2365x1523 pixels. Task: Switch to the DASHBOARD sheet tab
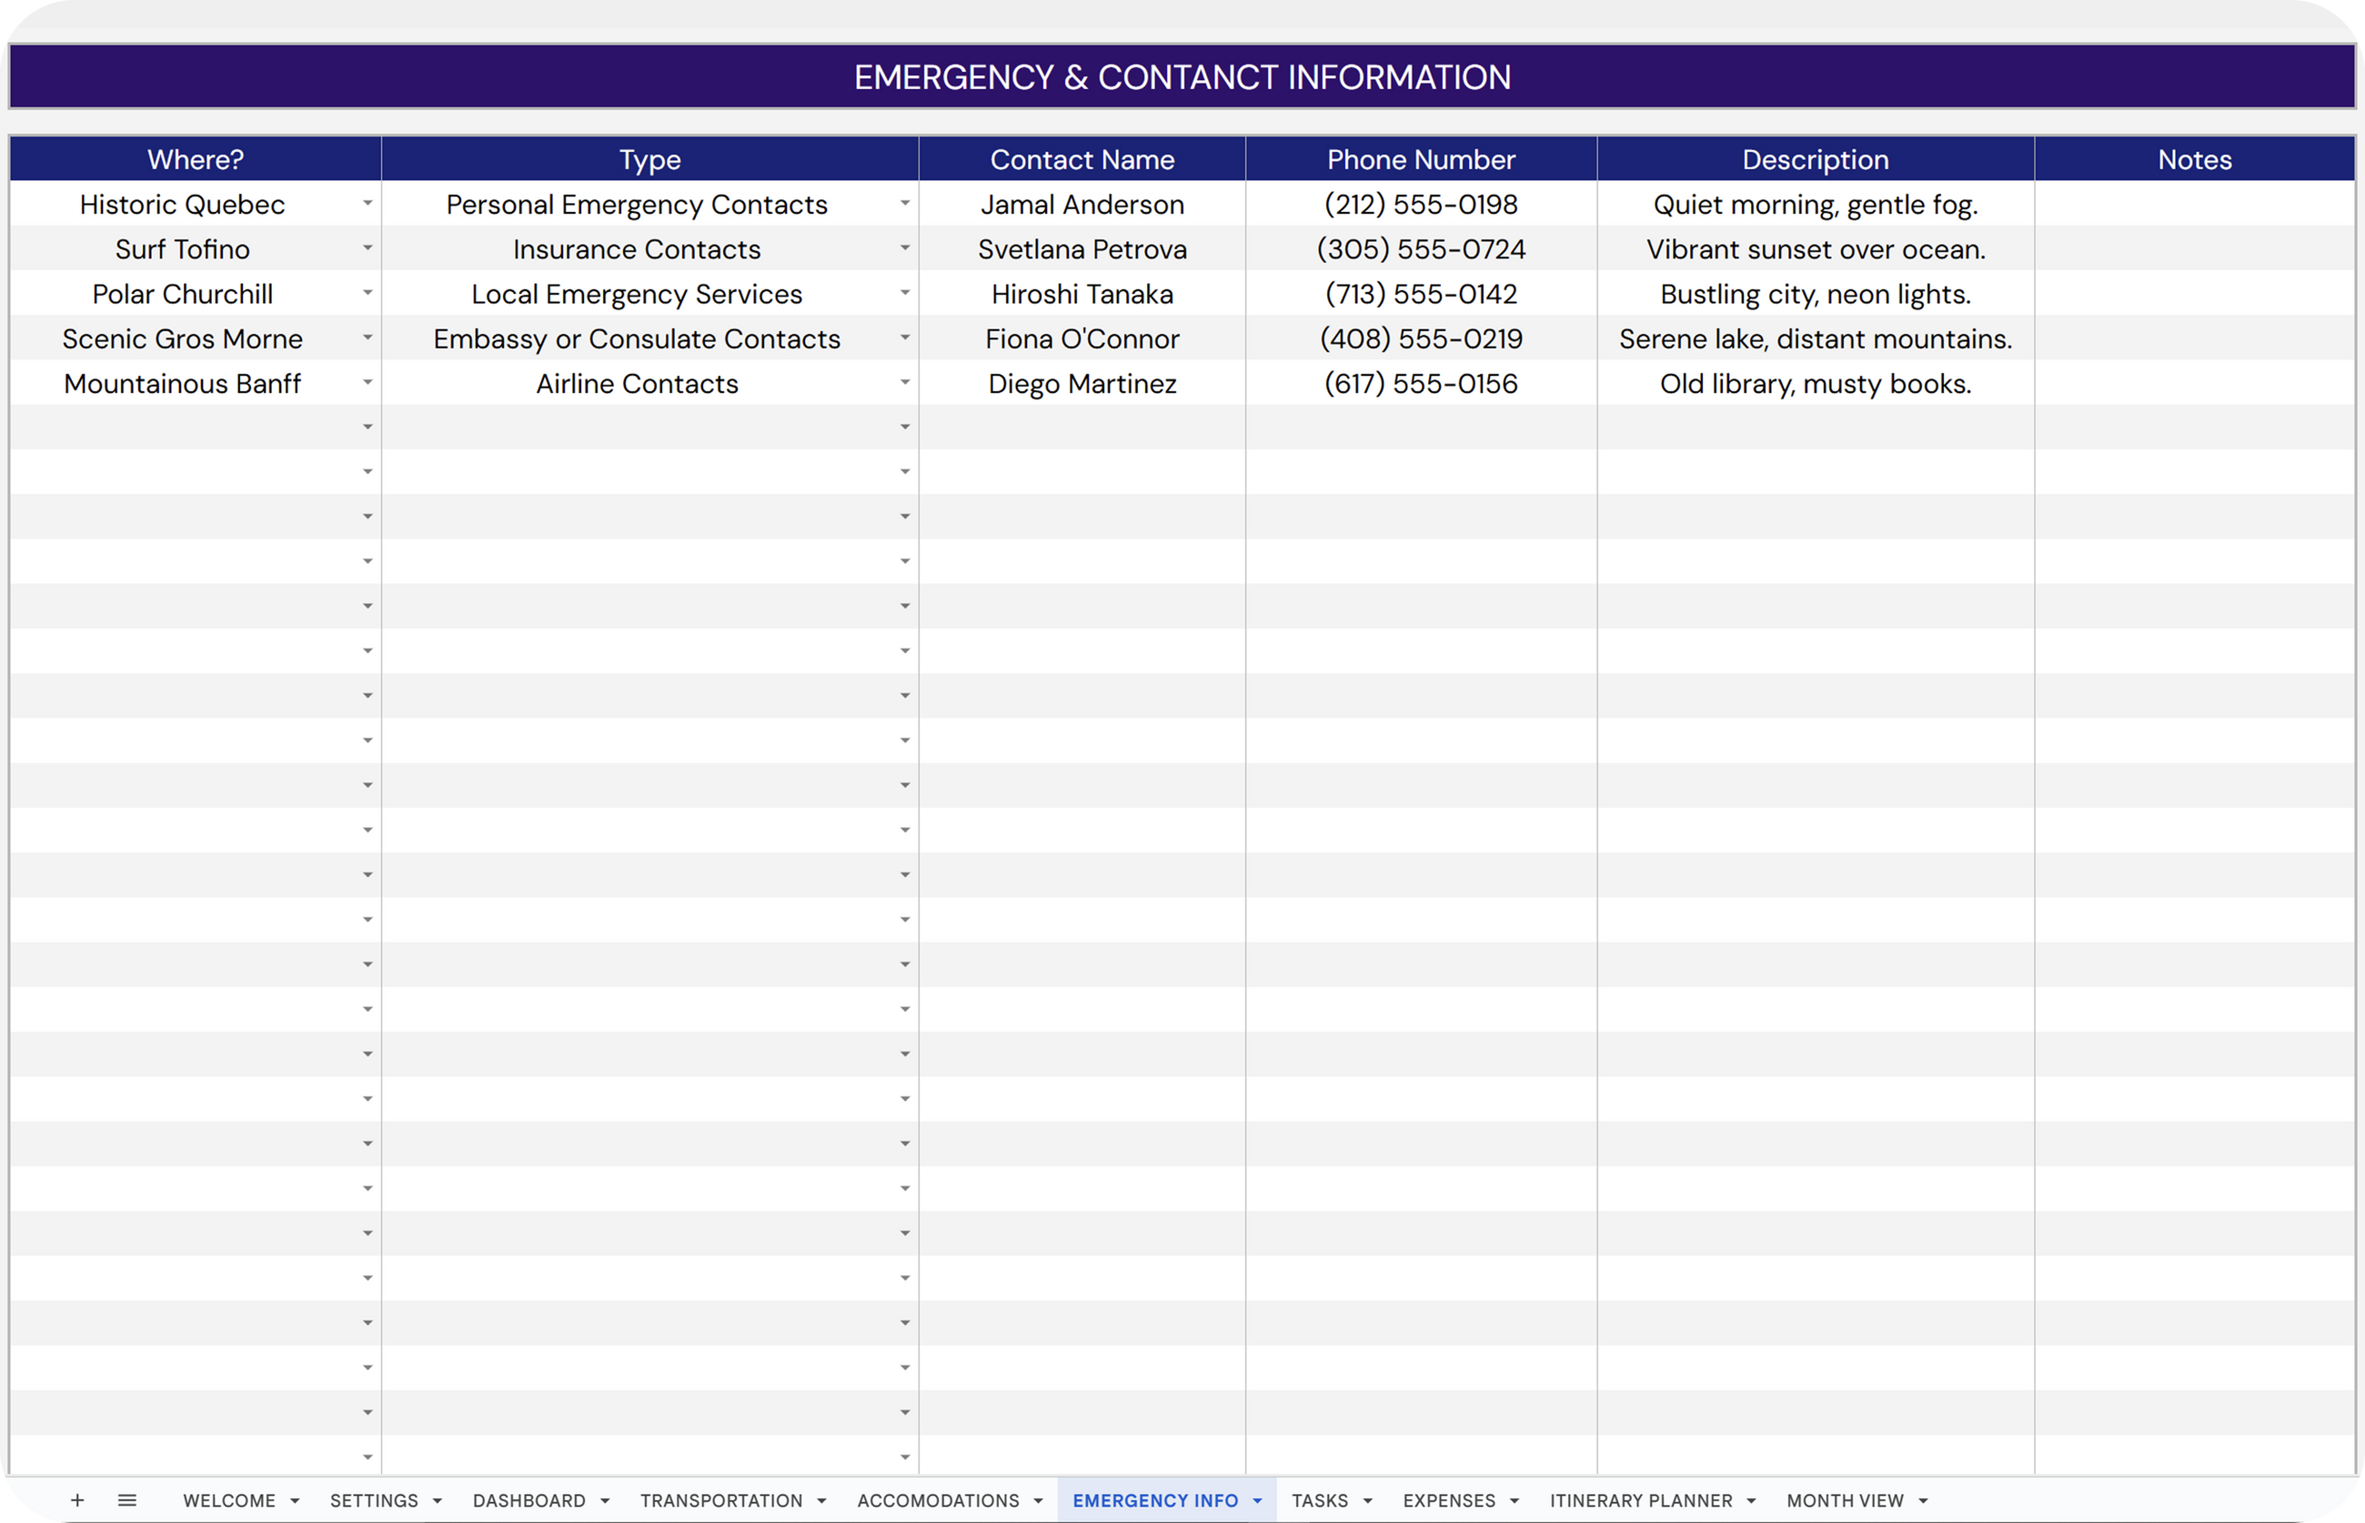click(529, 1500)
